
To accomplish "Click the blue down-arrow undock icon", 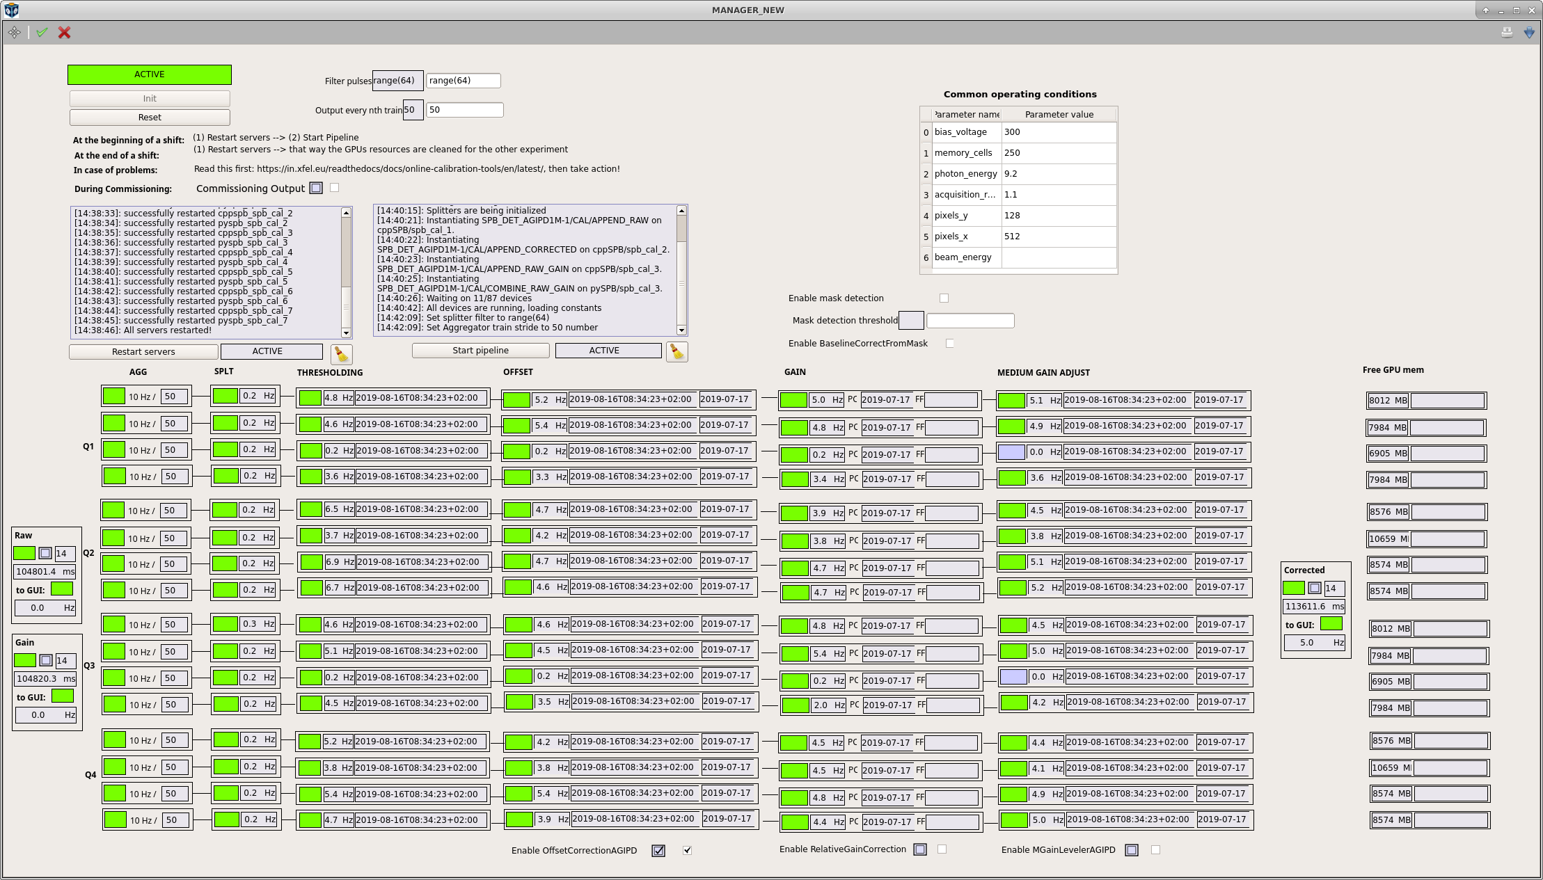I will 1529,33.
